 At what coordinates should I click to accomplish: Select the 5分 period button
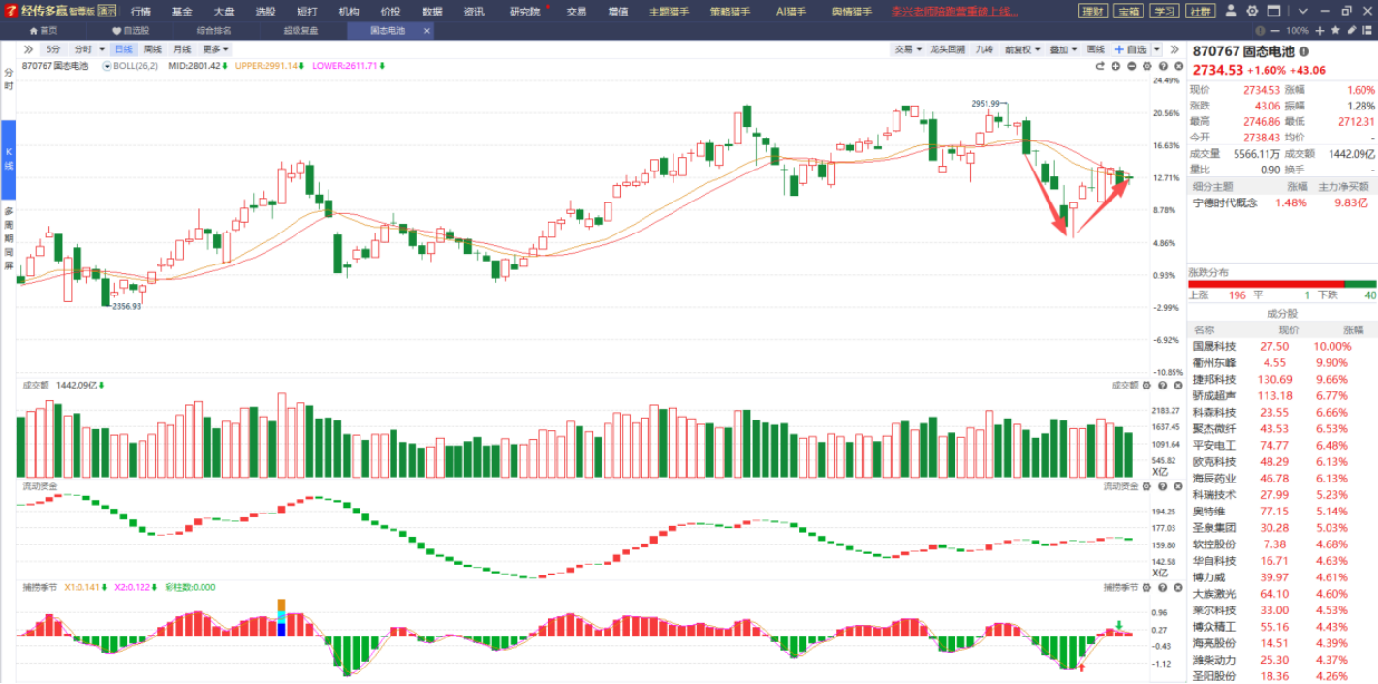tap(53, 49)
